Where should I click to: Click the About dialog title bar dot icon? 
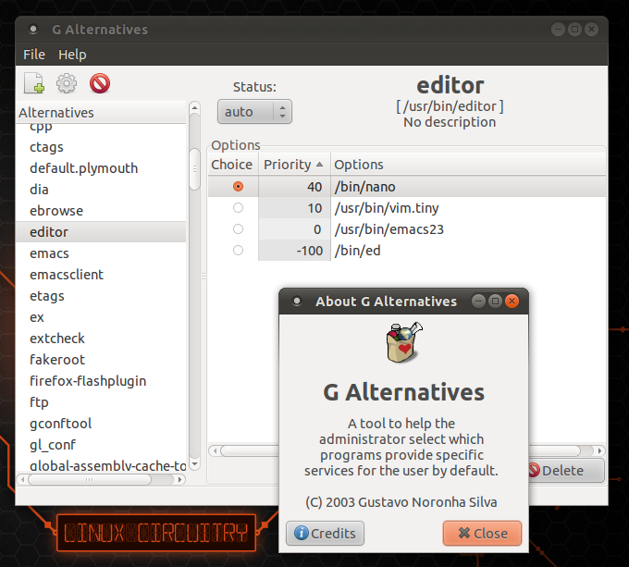pyautogui.click(x=297, y=302)
